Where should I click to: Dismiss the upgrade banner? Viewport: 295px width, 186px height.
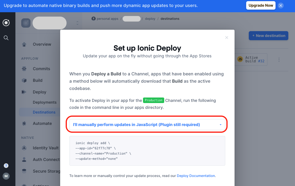(x=281, y=6)
